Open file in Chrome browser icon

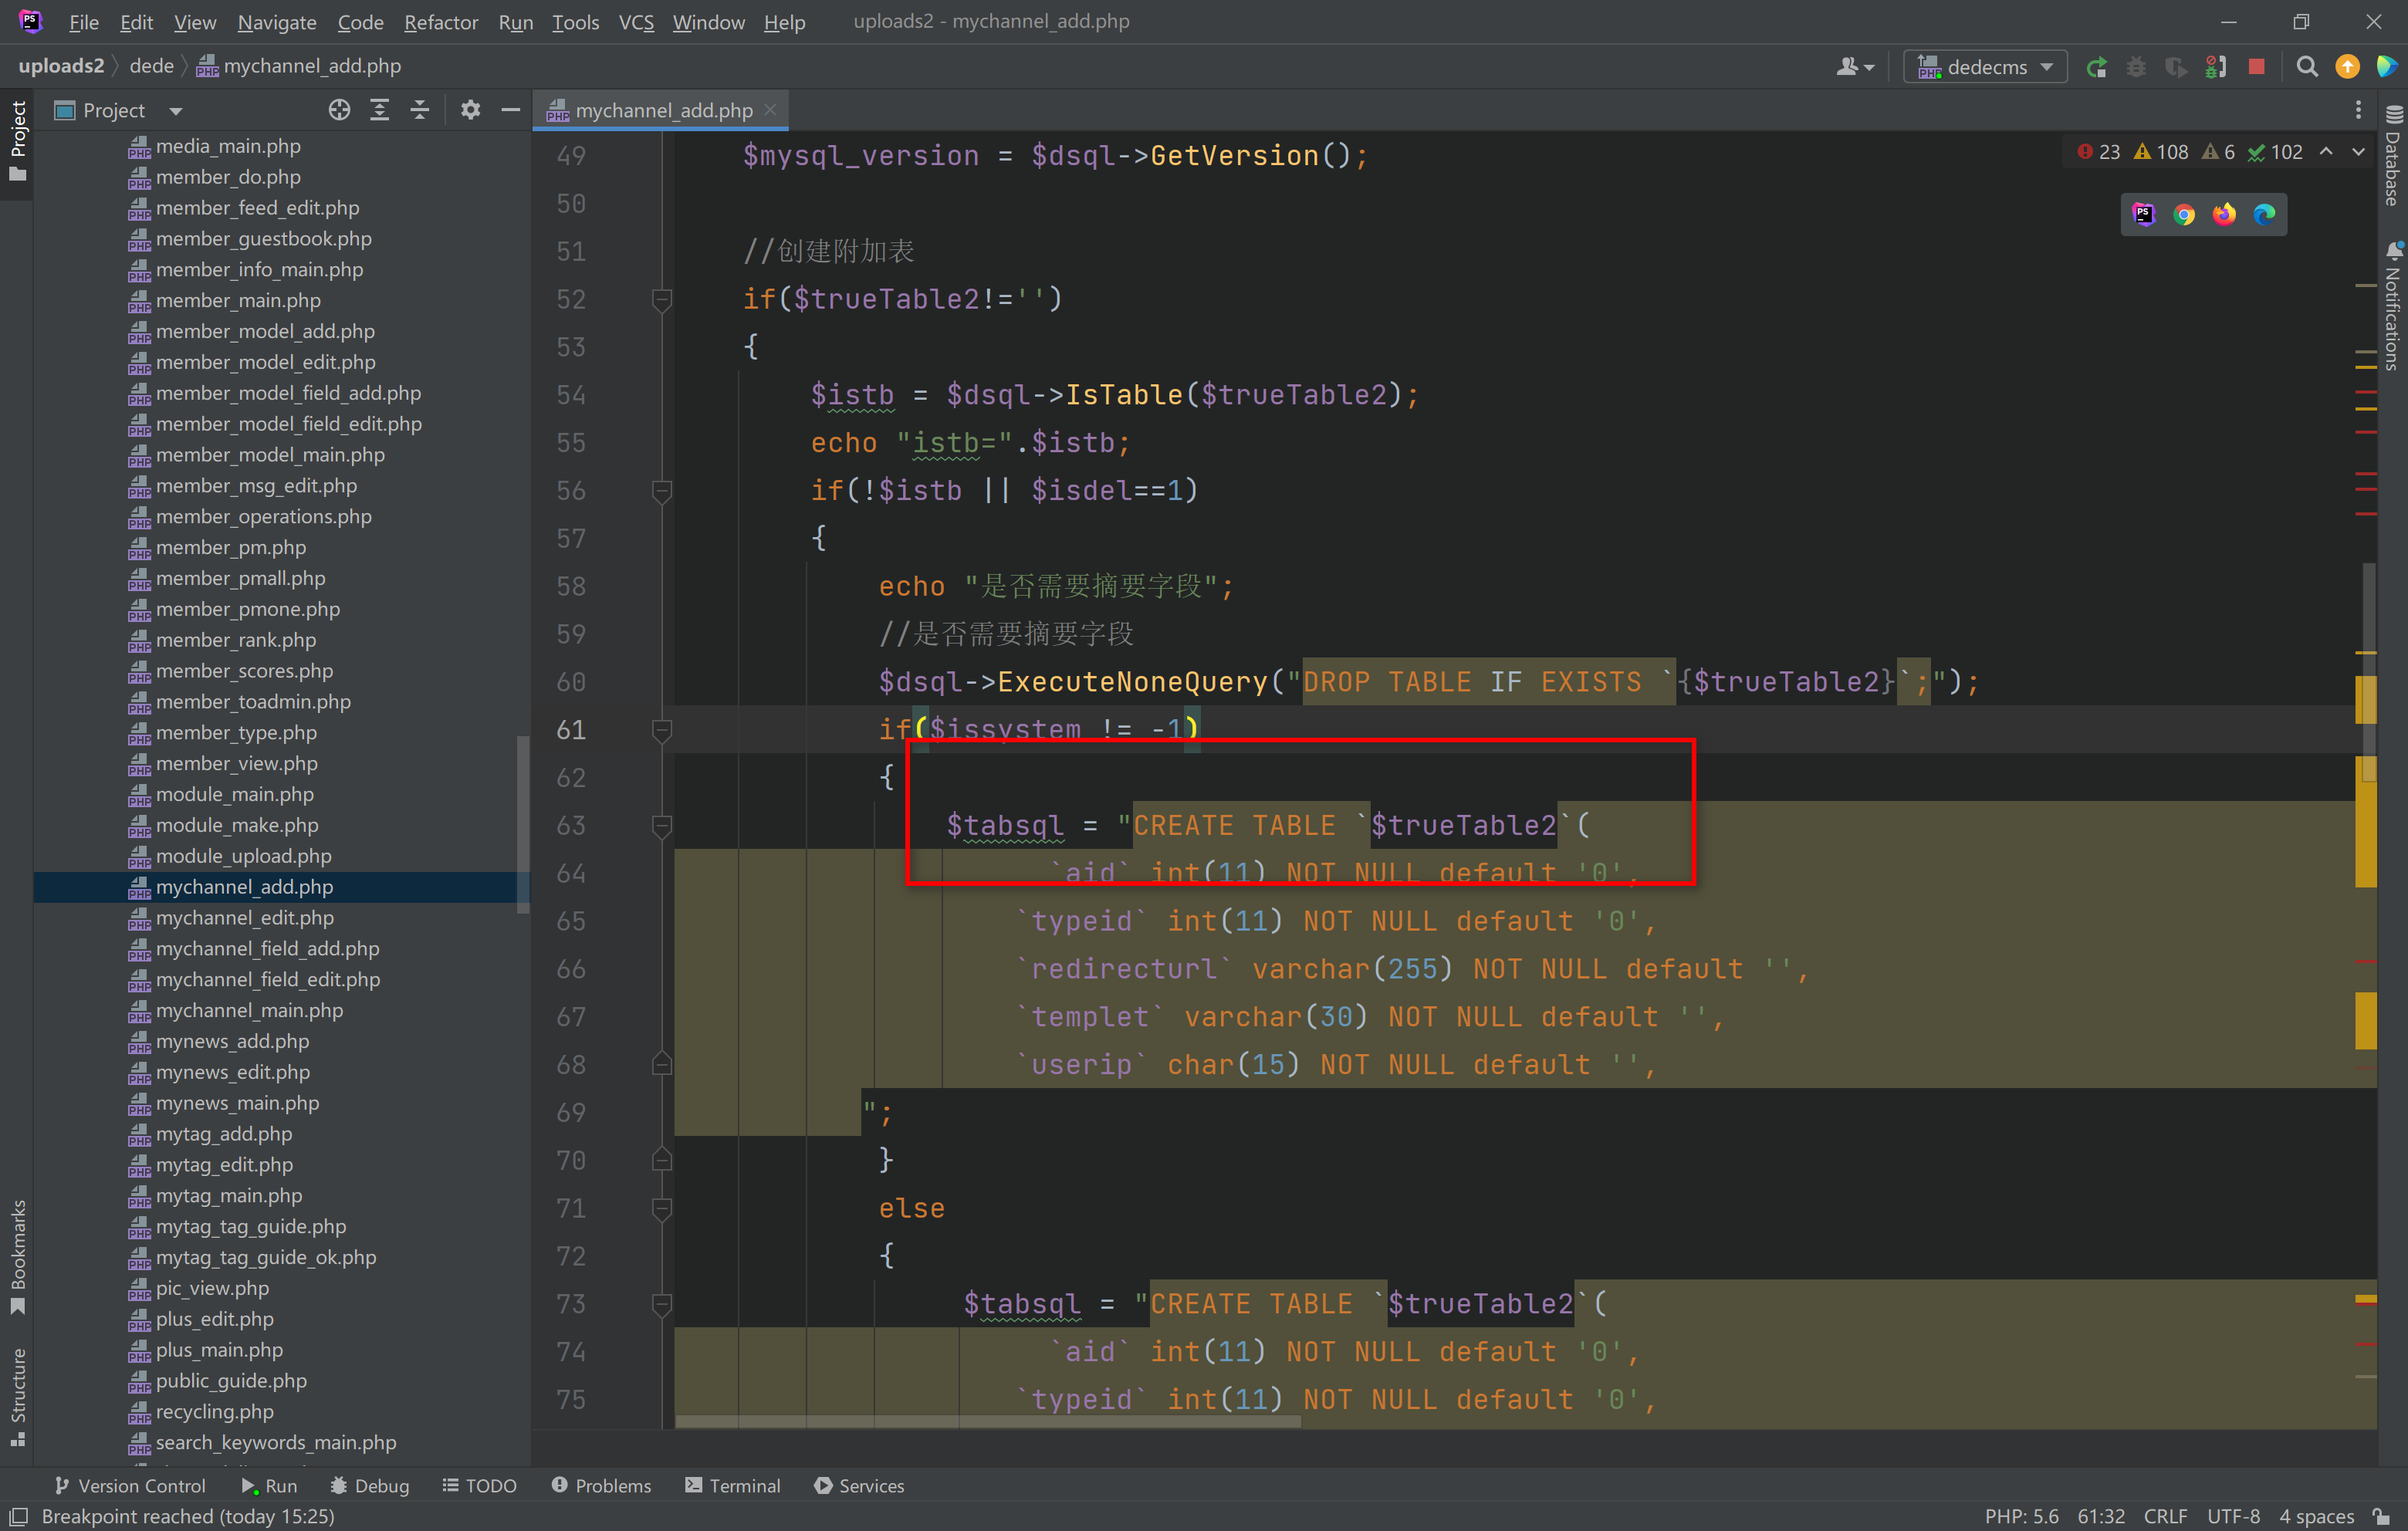coord(2184,214)
